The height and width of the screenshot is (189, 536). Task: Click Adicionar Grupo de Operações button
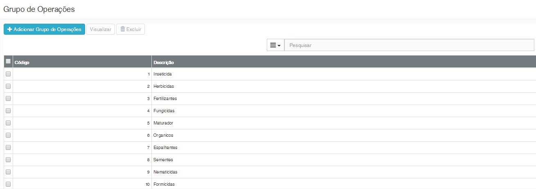click(x=44, y=29)
